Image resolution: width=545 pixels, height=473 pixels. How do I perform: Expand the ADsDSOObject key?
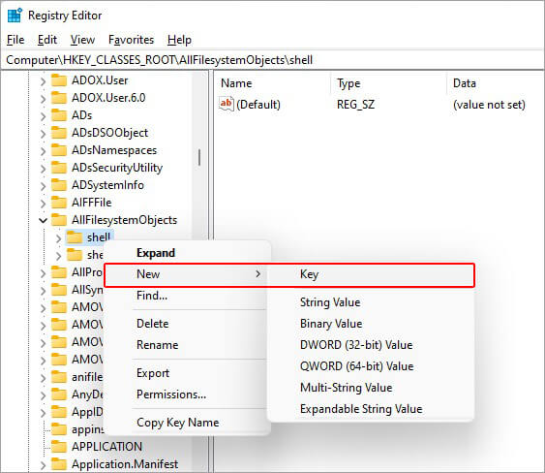(x=43, y=134)
